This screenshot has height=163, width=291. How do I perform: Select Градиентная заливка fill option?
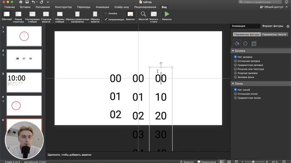pos(236,65)
